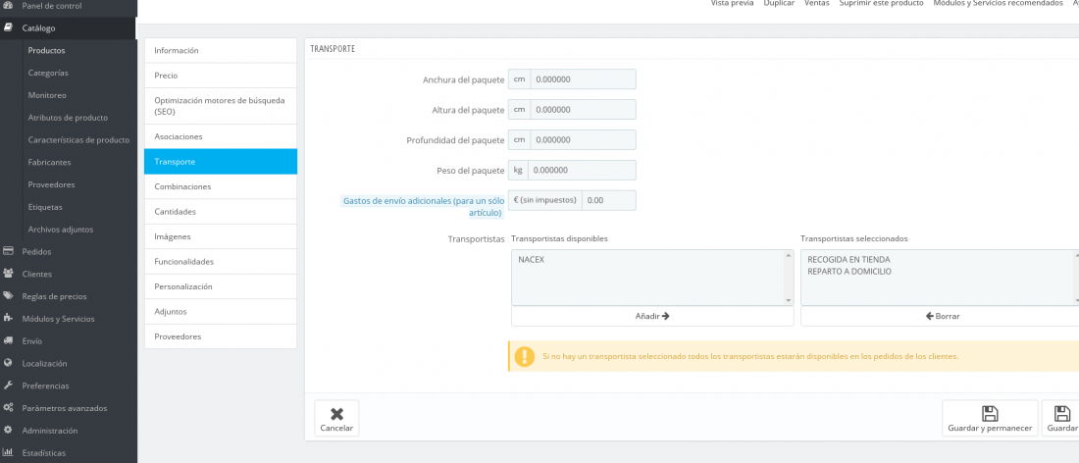Click the Parámetros avanzados gears icon
The height and width of the screenshot is (463, 1079).
tap(8, 407)
